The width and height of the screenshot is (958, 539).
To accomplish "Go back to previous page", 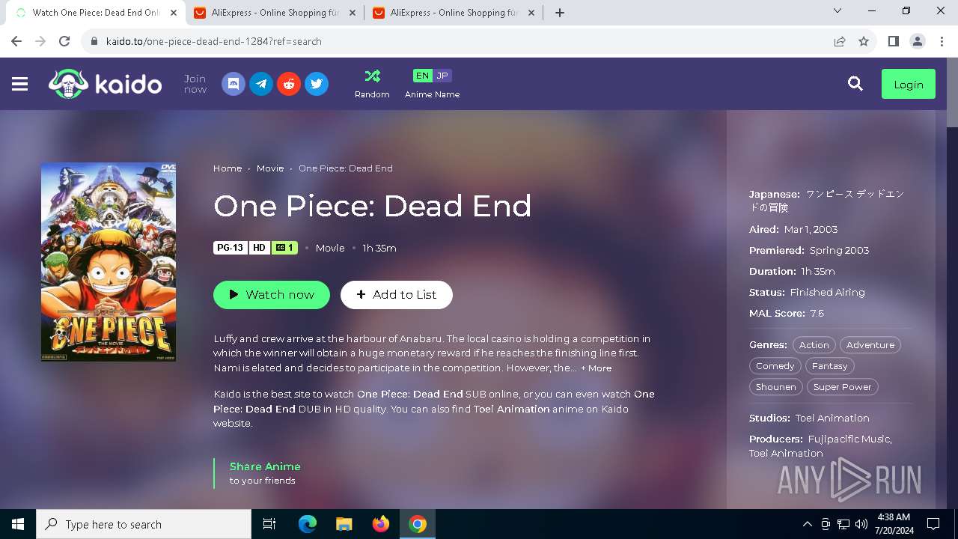I will [x=16, y=41].
